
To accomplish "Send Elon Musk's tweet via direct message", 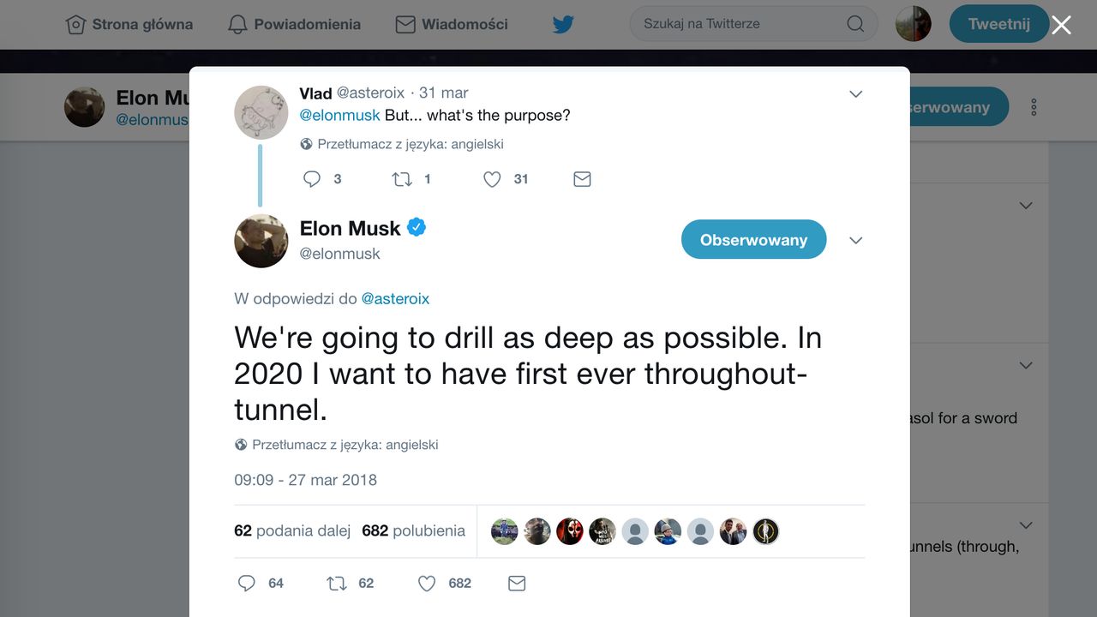I will tap(517, 584).
